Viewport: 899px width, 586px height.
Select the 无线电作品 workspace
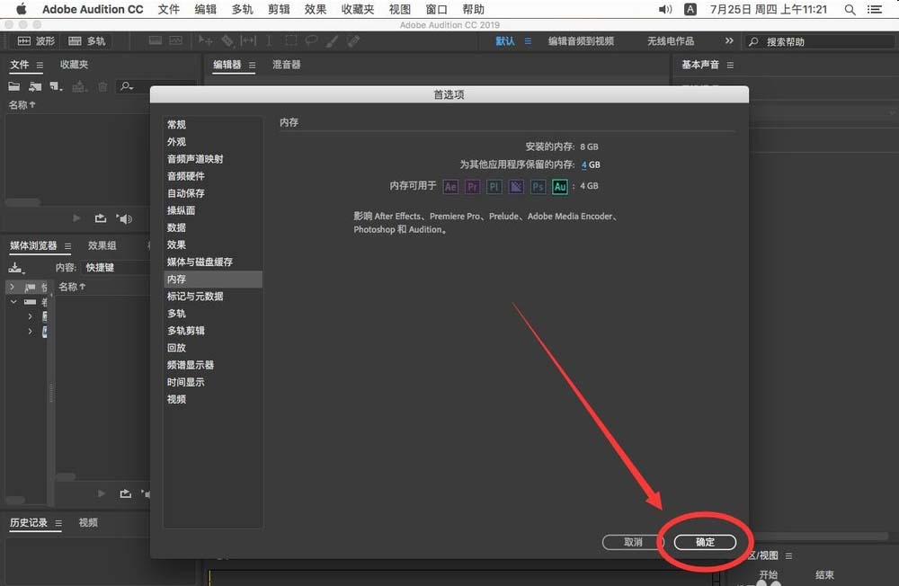pos(671,41)
